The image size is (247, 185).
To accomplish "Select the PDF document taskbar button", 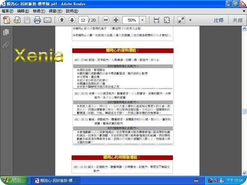I will click(x=56, y=180).
